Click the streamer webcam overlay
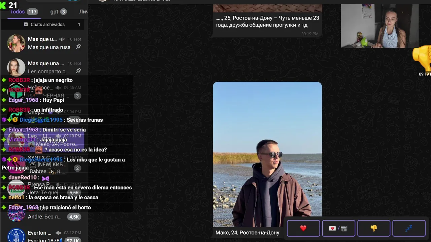 point(380,26)
